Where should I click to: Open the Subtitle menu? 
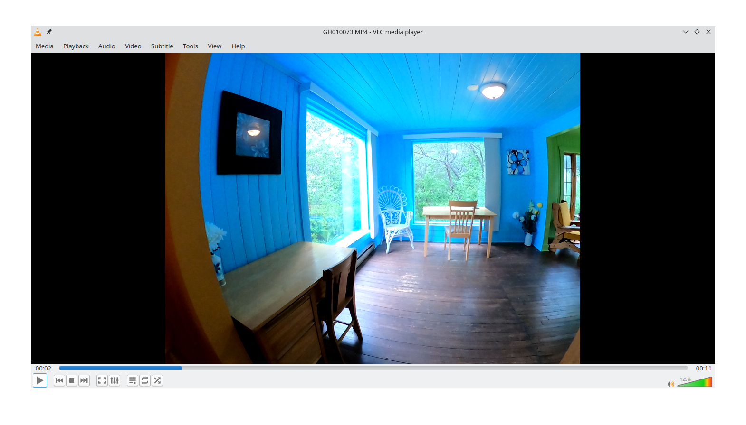pyautogui.click(x=162, y=46)
